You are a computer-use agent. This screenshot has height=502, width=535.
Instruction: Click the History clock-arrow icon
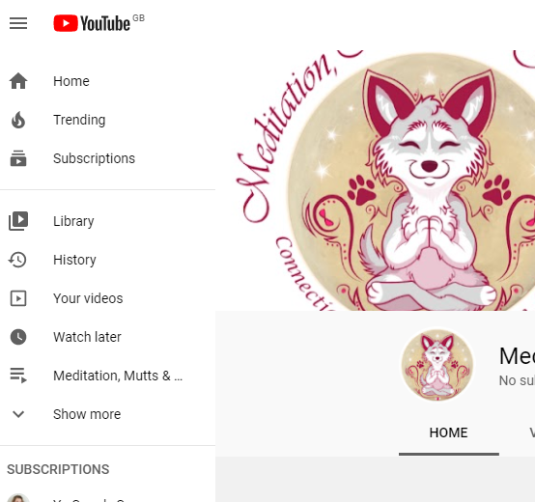tap(17, 260)
